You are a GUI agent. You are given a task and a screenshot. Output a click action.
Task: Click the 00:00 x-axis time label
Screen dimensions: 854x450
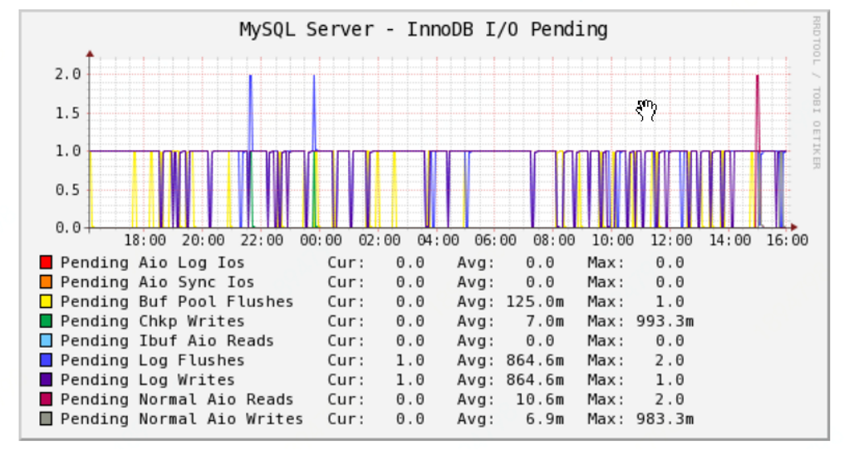coord(321,240)
